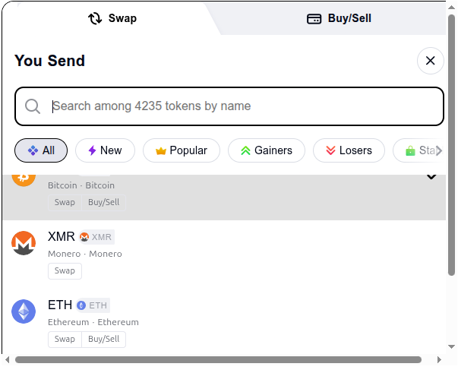The height and width of the screenshot is (373, 458).
Task: Switch to Buy/Sell tab
Action: [339, 18]
